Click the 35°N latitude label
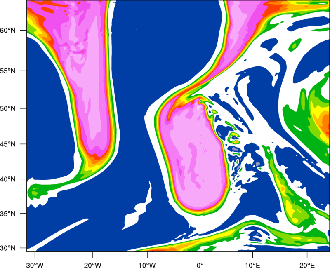The width and height of the screenshot is (330, 268). (8, 214)
